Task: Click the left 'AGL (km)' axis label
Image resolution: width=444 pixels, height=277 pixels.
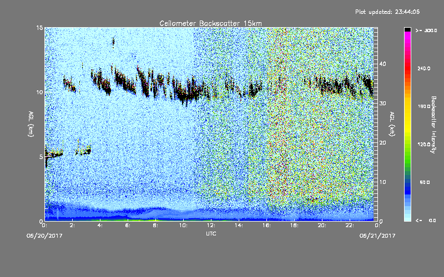Action: 31,124
